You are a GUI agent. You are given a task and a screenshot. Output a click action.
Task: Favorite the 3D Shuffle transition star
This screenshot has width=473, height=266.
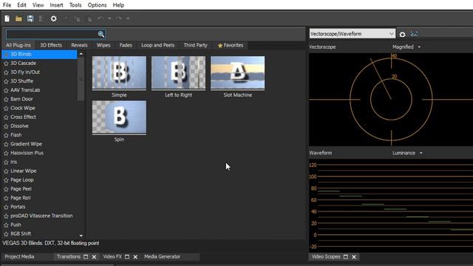[x=6, y=81]
